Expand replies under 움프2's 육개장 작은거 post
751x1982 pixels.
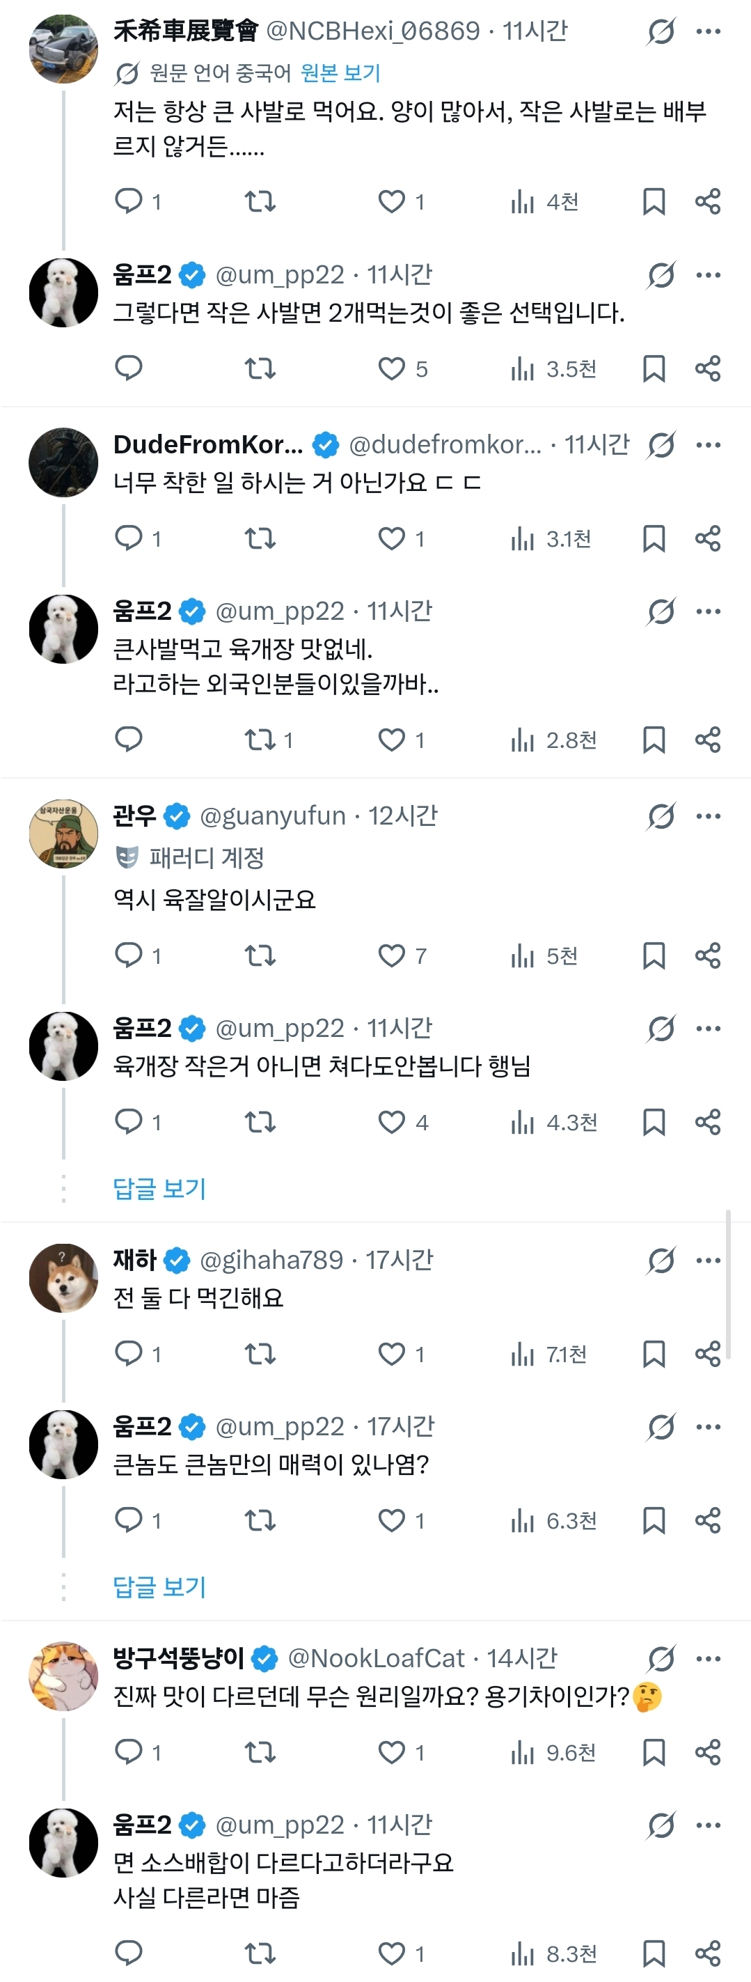pyautogui.click(x=159, y=1189)
